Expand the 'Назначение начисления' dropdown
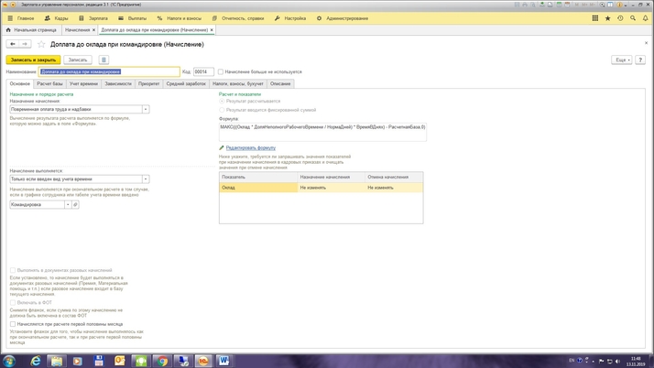This screenshot has height=368, width=654. [146, 109]
